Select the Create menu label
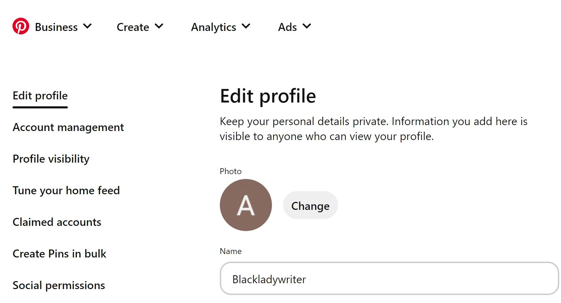The height and width of the screenshot is (303, 561). click(x=133, y=27)
